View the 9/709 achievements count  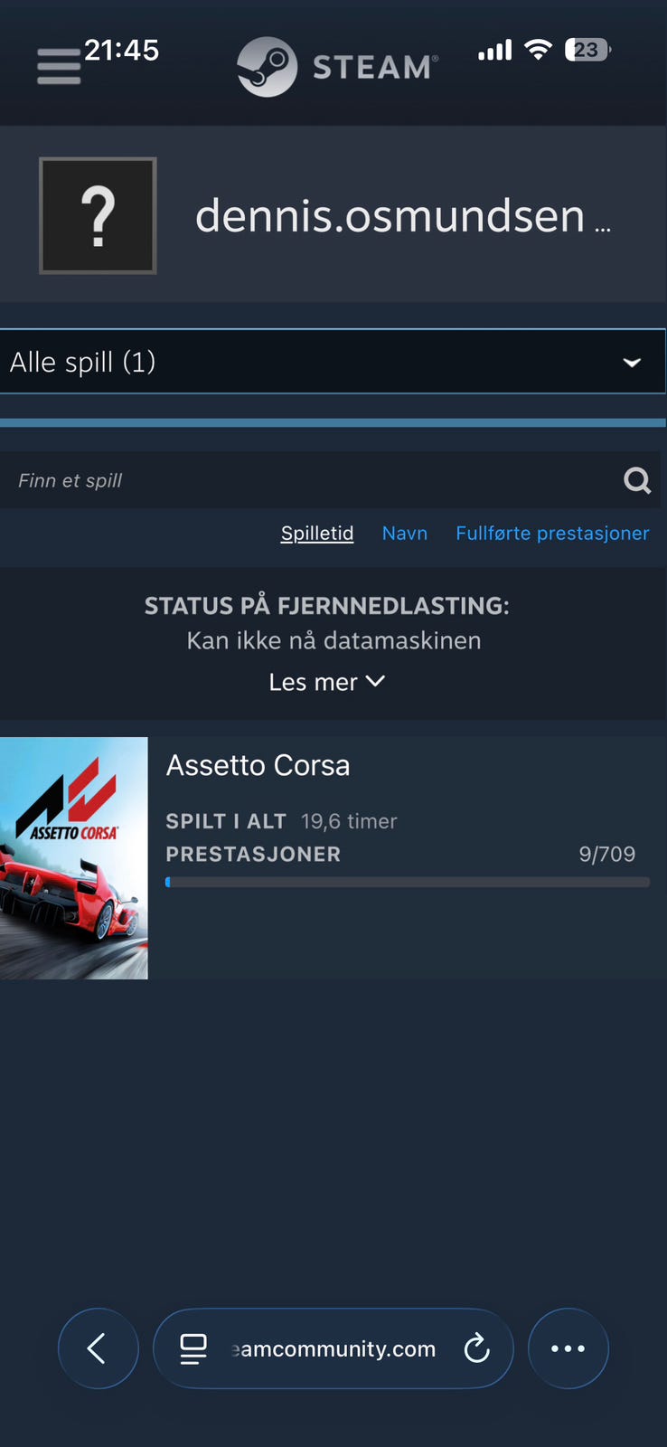click(x=606, y=854)
